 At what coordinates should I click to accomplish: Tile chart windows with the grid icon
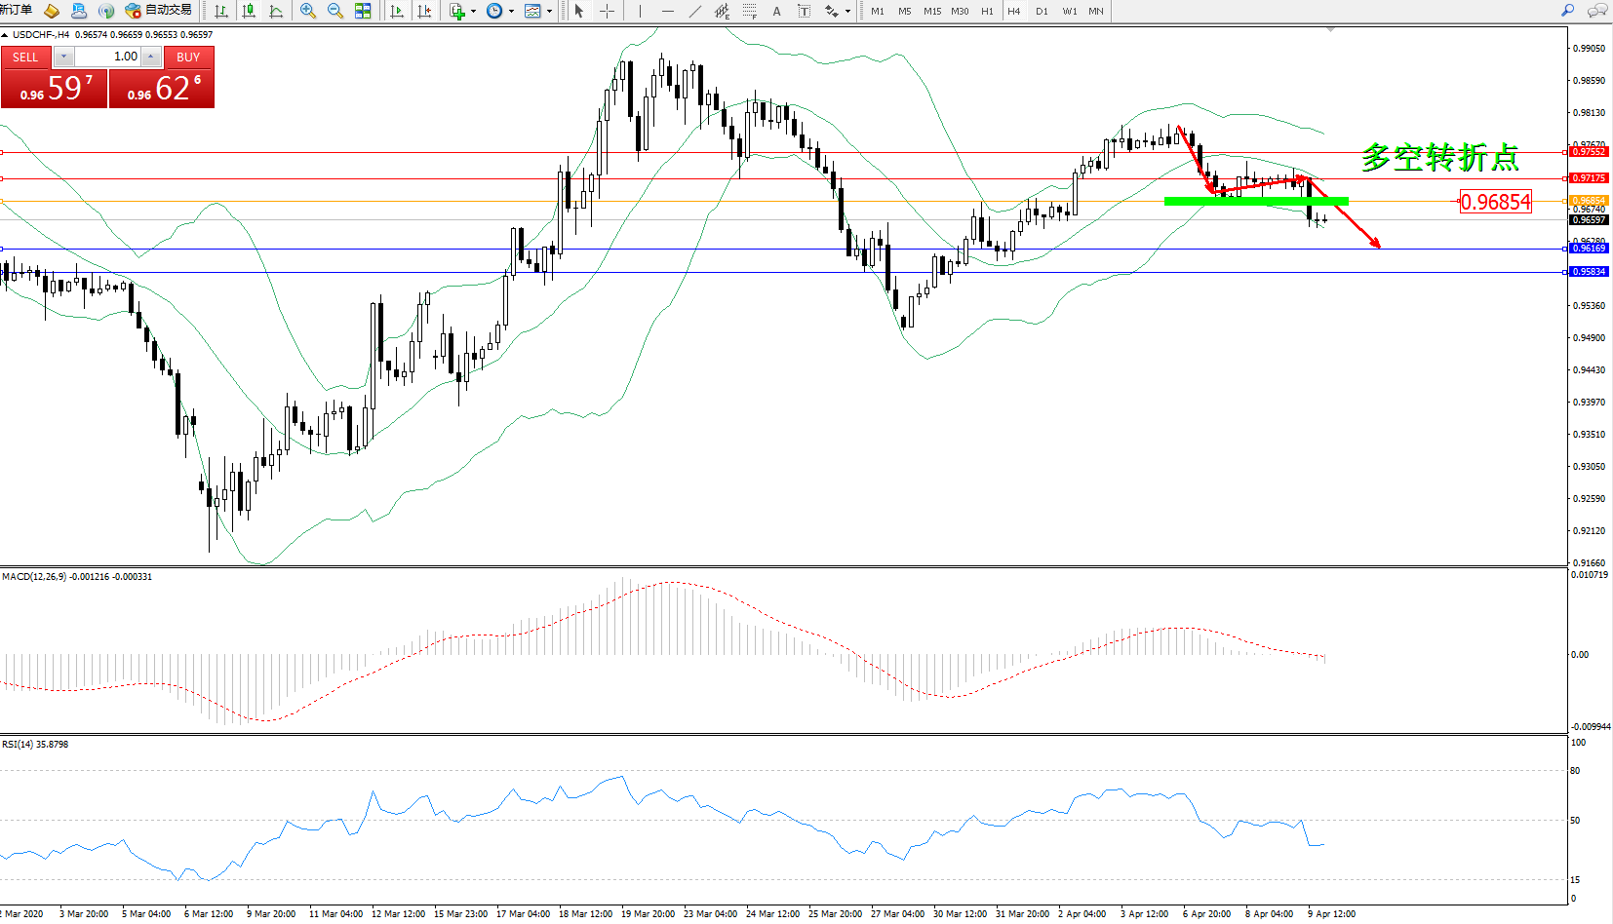point(363,11)
